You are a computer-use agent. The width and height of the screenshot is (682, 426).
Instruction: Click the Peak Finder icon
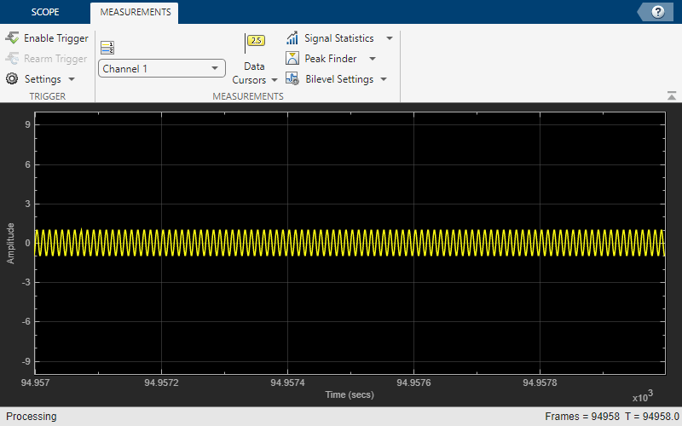point(292,59)
